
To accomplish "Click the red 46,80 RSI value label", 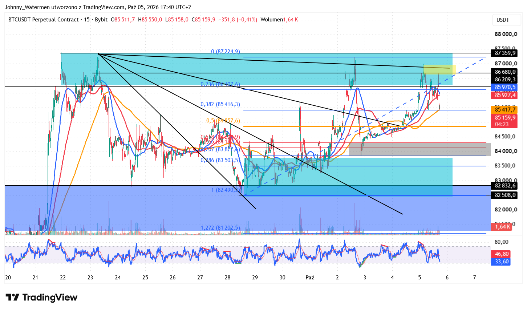I will [502, 254].
